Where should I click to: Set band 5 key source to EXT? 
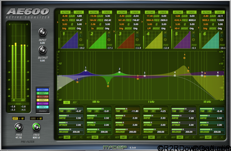click(187, 137)
